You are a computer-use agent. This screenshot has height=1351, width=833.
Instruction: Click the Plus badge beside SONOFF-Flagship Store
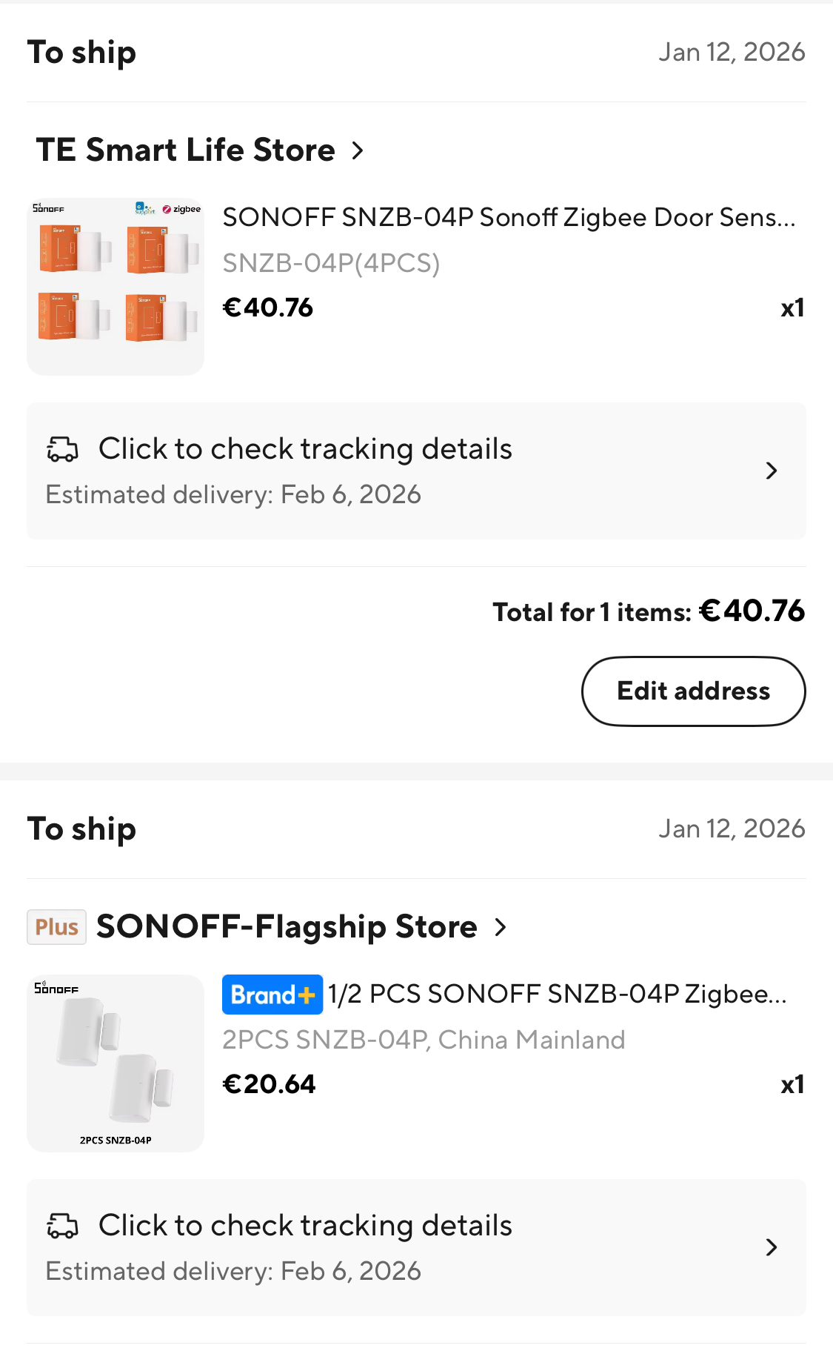pyautogui.click(x=56, y=927)
